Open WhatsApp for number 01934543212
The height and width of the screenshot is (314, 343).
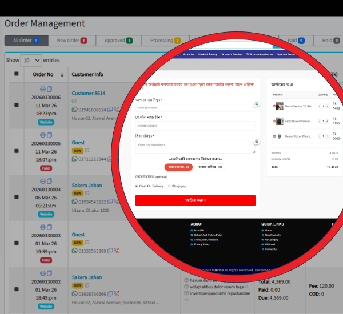pos(74,202)
